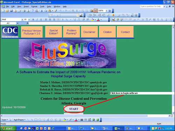Select the Oval tool in Drawing toolbar
The image size is (175, 131).
(40, 119)
